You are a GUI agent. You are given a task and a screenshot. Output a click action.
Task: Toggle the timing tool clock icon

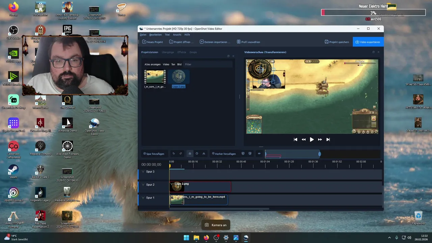[197, 154]
